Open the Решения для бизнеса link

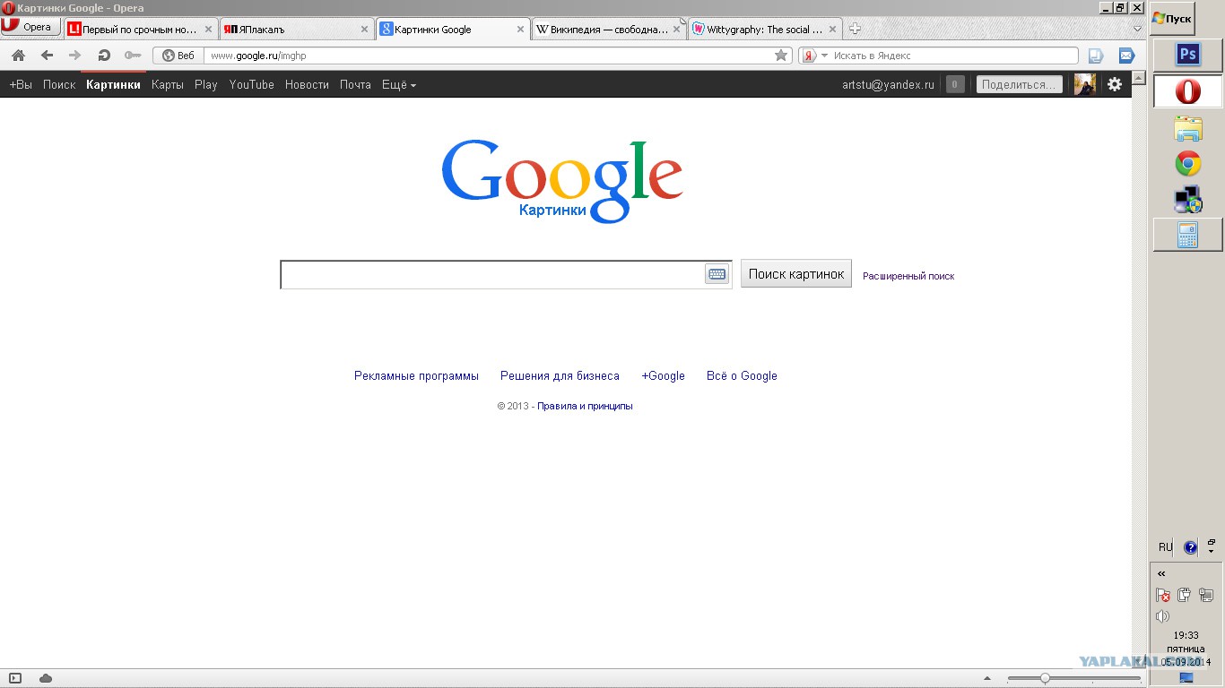coord(560,376)
